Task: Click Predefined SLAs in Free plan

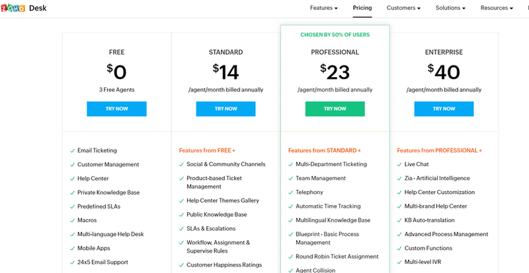Action: click(99, 206)
